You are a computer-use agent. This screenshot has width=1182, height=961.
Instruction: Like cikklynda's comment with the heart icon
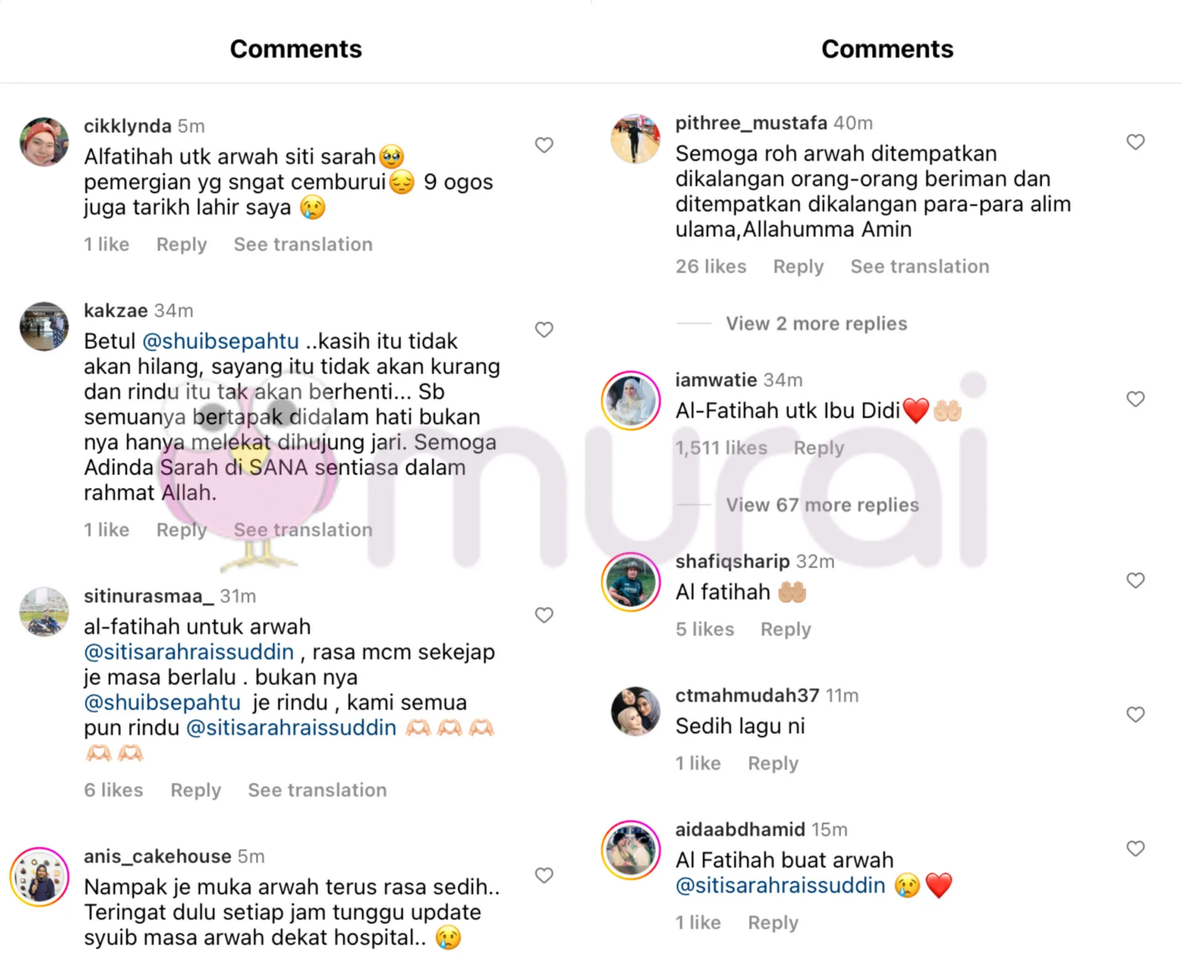pos(544,145)
